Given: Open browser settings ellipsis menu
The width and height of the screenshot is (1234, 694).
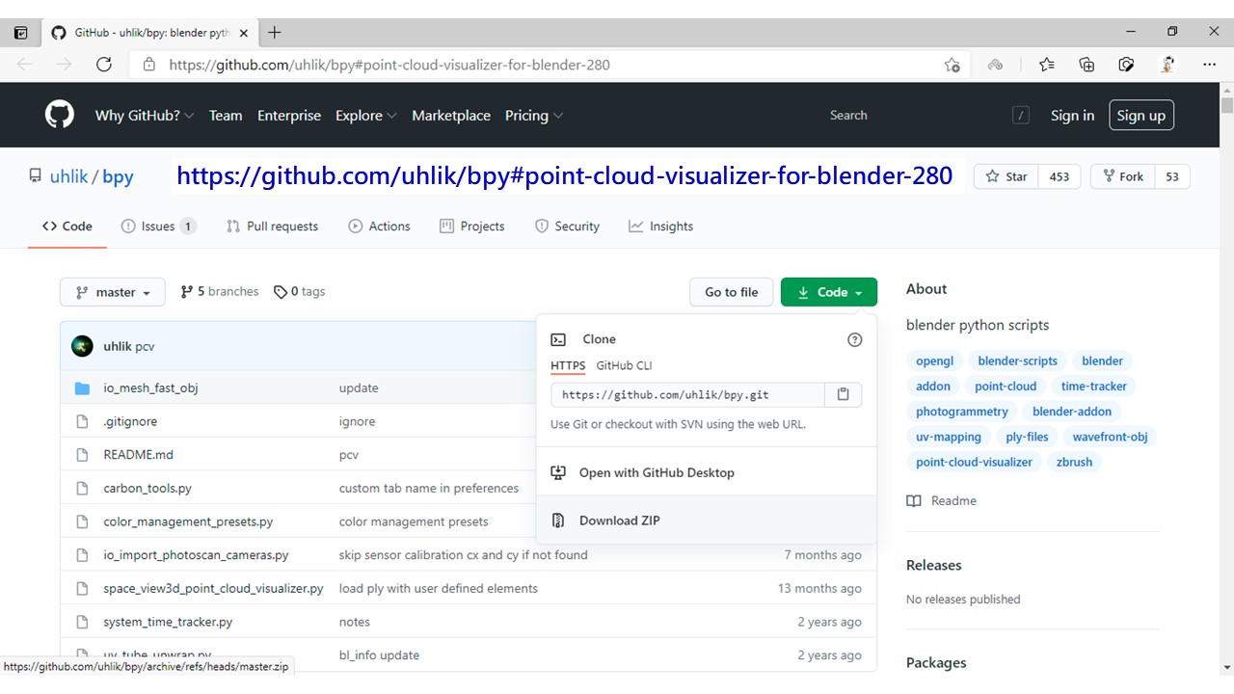Looking at the screenshot, I should pyautogui.click(x=1209, y=65).
